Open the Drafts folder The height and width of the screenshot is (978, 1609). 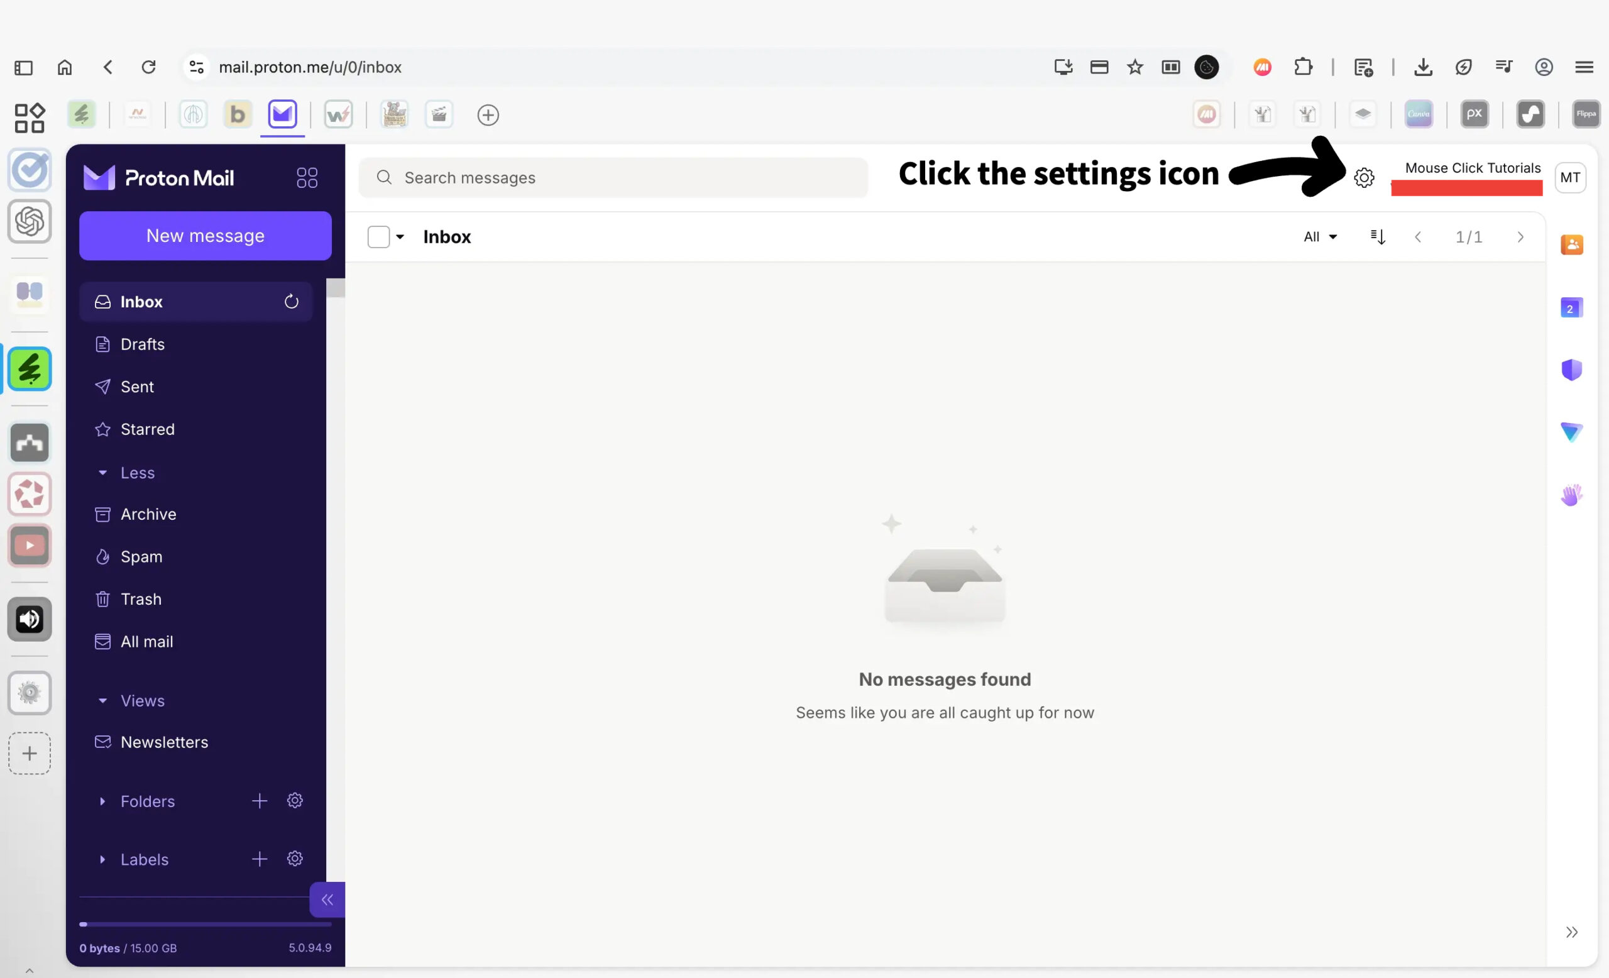142,344
